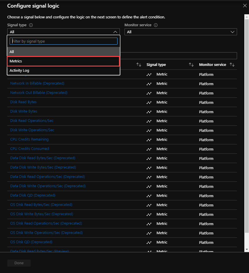Click the chart icon beside CPU Credits Remaining
The height and width of the screenshot is (273, 249).
coord(149,139)
